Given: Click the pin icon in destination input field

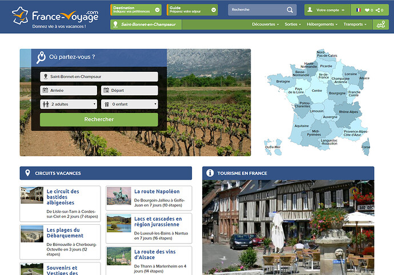Looking at the screenshot, I should [x=46, y=76].
